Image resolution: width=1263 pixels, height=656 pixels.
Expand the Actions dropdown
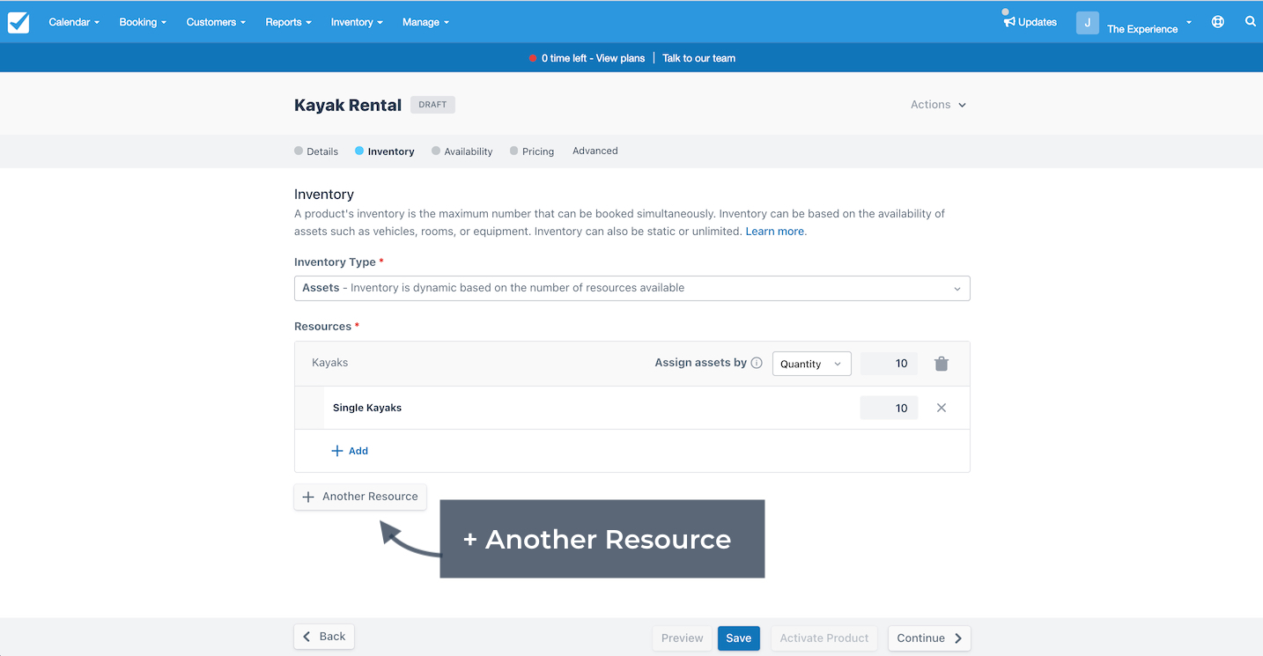coord(938,105)
